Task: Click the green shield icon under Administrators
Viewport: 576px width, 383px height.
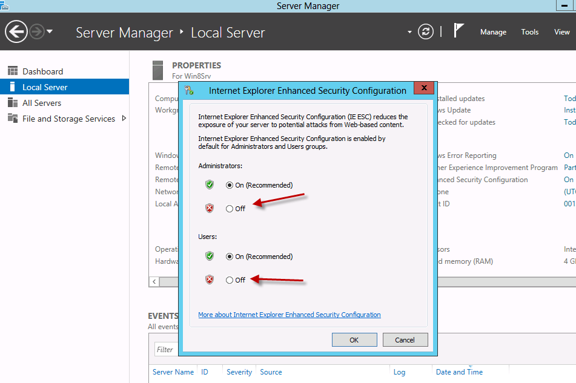Action: click(210, 185)
